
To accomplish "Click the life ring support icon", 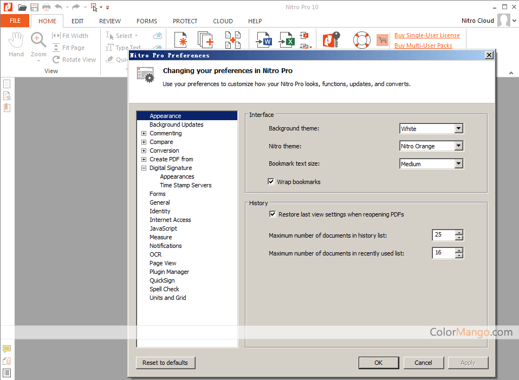I will pyautogui.click(x=361, y=40).
